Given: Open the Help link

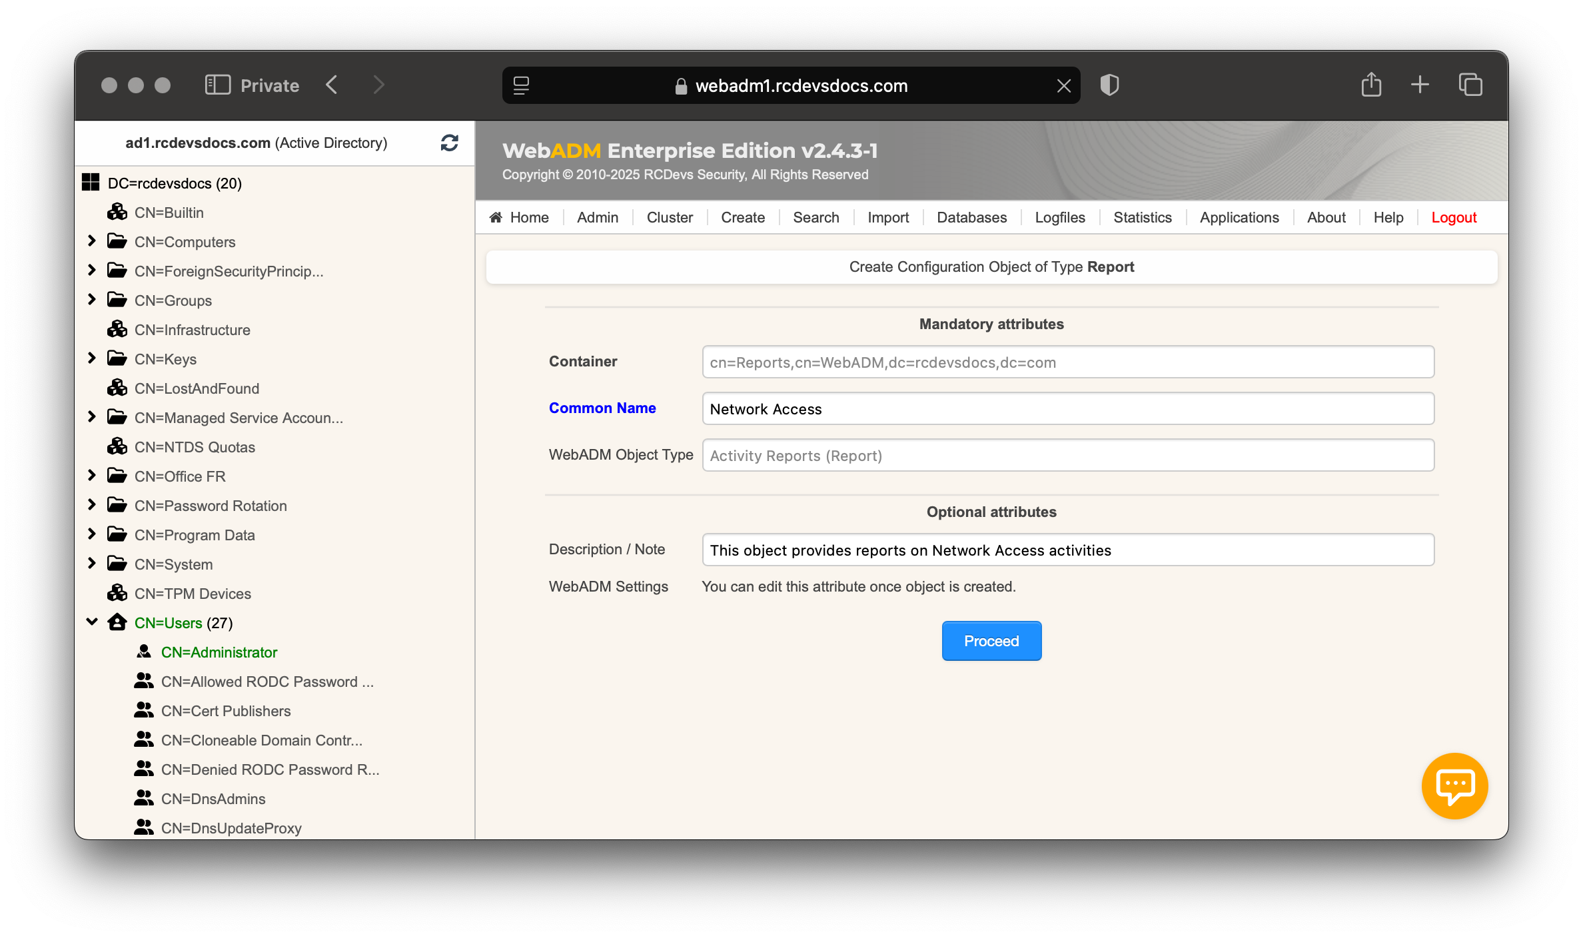Looking at the screenshot, I should point(1388,217).
